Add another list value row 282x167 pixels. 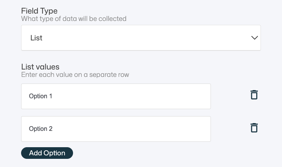pos(47,153)
